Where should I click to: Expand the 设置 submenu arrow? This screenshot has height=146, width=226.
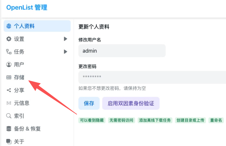[66, 39]
